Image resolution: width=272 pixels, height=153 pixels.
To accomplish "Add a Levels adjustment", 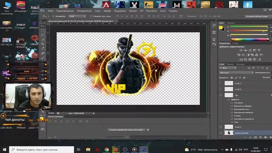I will [246, 50].
